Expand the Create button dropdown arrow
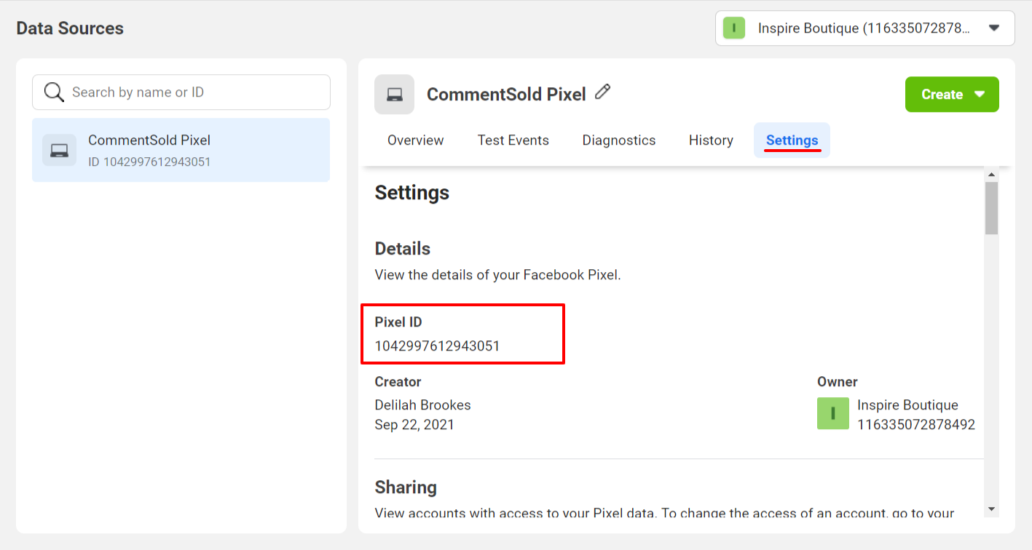 tap(980, 95)
